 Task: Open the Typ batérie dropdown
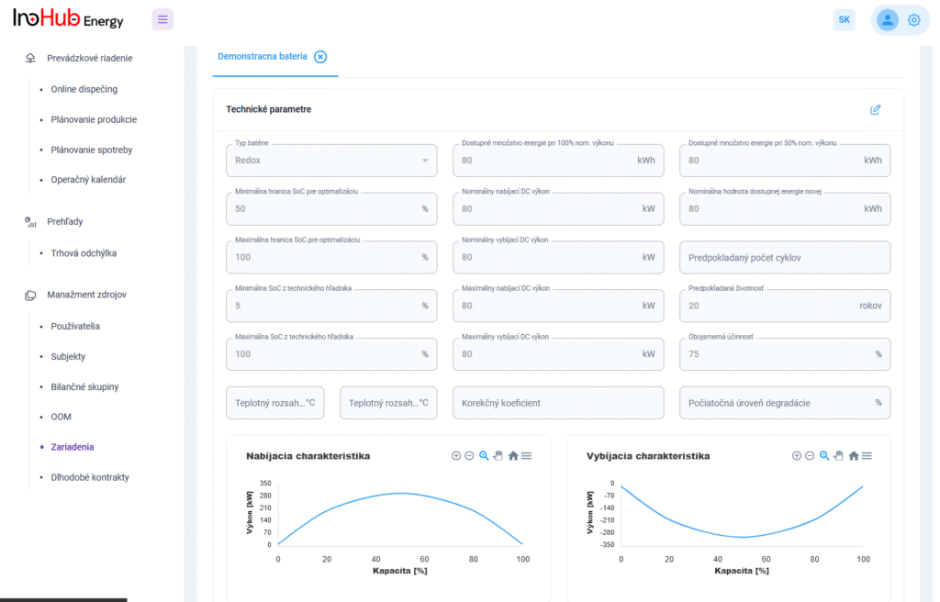(331, 161)
